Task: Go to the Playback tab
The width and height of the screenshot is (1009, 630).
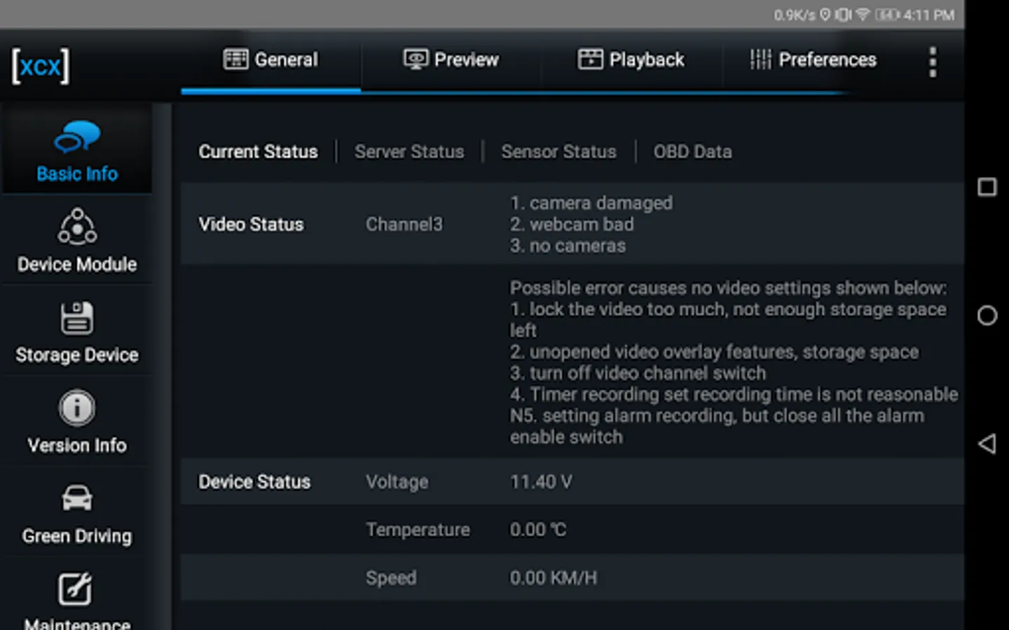Action: pos(631,60)
